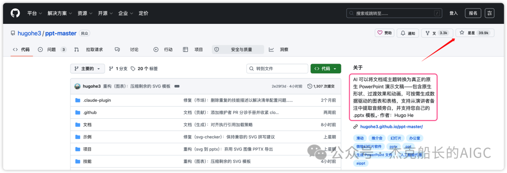Open hugohe3.github.io/ppt-master/ website link
Viewport: 507px width, 173px height.
(x=391, y=127)
